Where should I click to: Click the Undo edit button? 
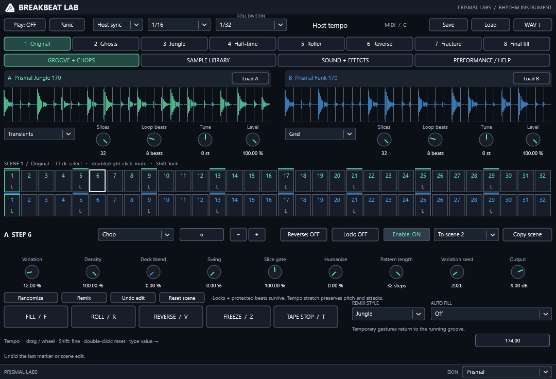(x=133, y=298)
